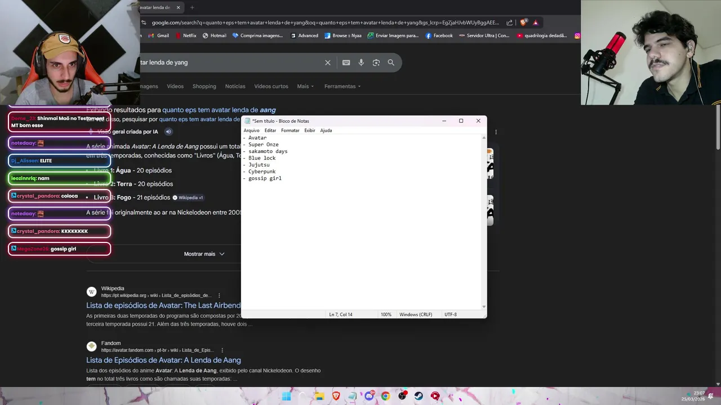The image size is (721, 405).
Task: Switch to the Vídeos curtos tab
Action: point(271,86)
